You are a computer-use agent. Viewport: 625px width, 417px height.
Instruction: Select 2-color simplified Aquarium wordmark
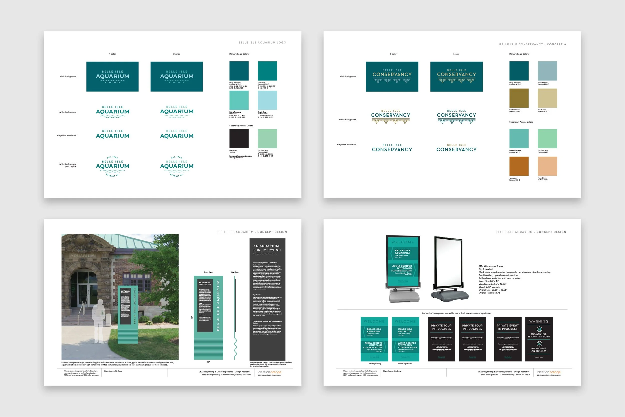point(177,134)
